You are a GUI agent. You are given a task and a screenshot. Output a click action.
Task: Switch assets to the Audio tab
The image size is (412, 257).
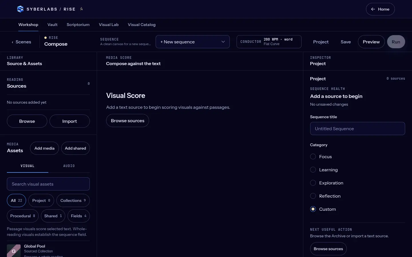[69, 166]
